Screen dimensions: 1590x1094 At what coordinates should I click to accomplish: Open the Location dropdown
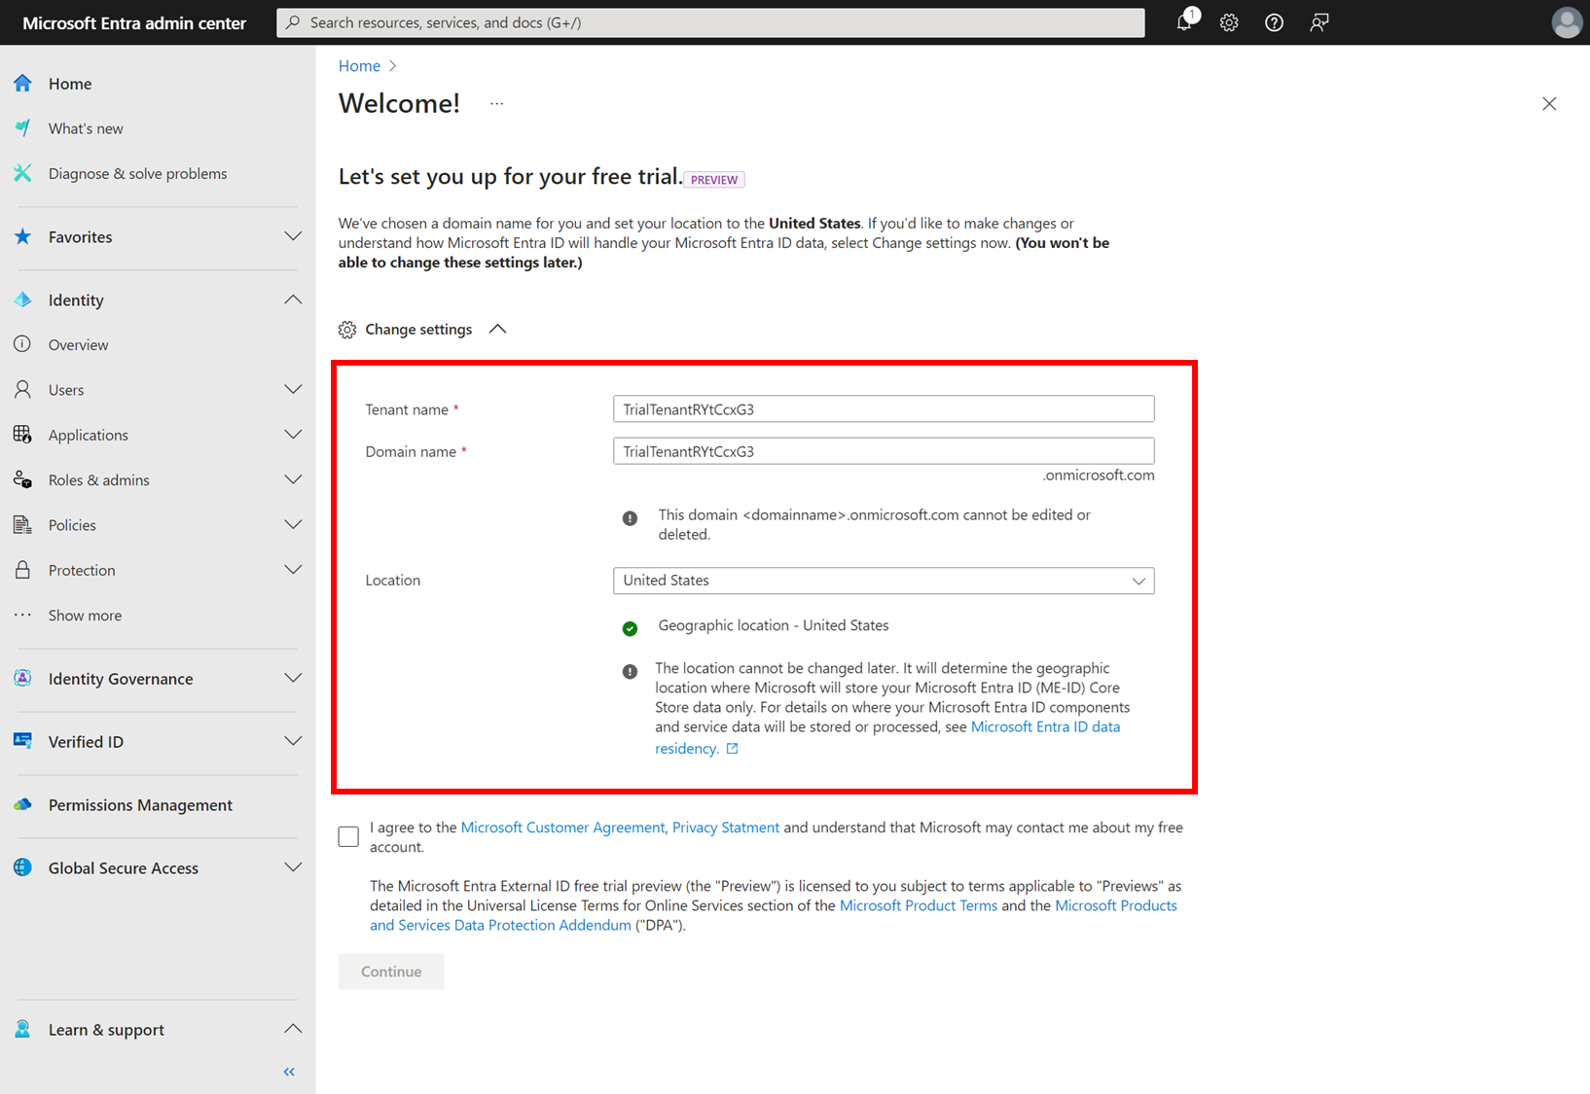click(x=884, y=581)
